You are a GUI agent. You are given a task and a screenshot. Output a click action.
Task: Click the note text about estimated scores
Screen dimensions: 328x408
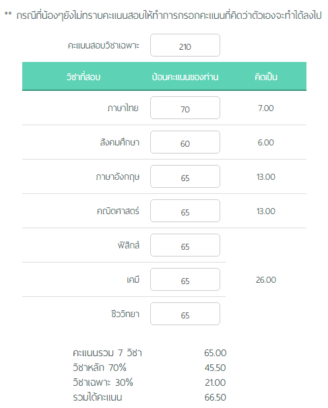coord(164,15)
